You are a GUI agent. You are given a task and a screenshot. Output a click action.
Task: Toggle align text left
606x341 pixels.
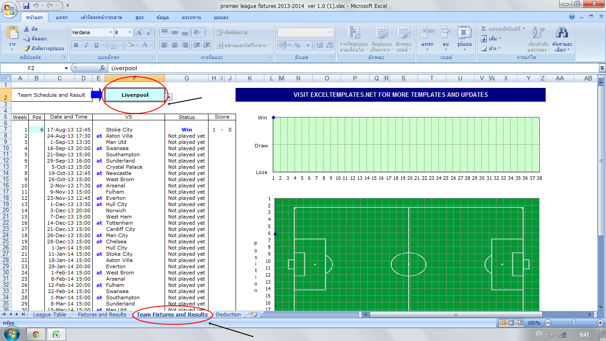click(164, 45)
